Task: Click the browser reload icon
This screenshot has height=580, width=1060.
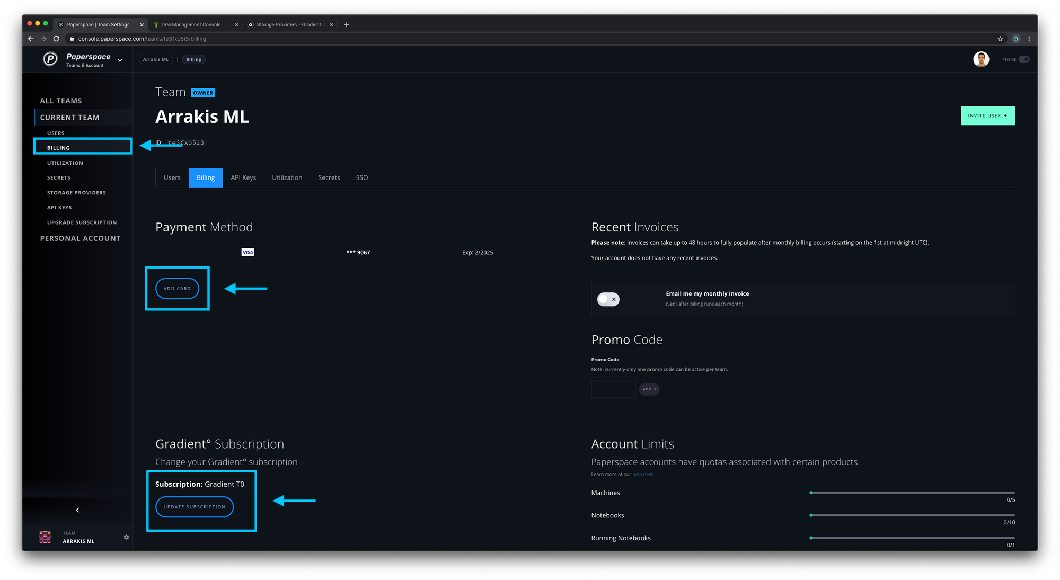Action: tap(56, 39)
